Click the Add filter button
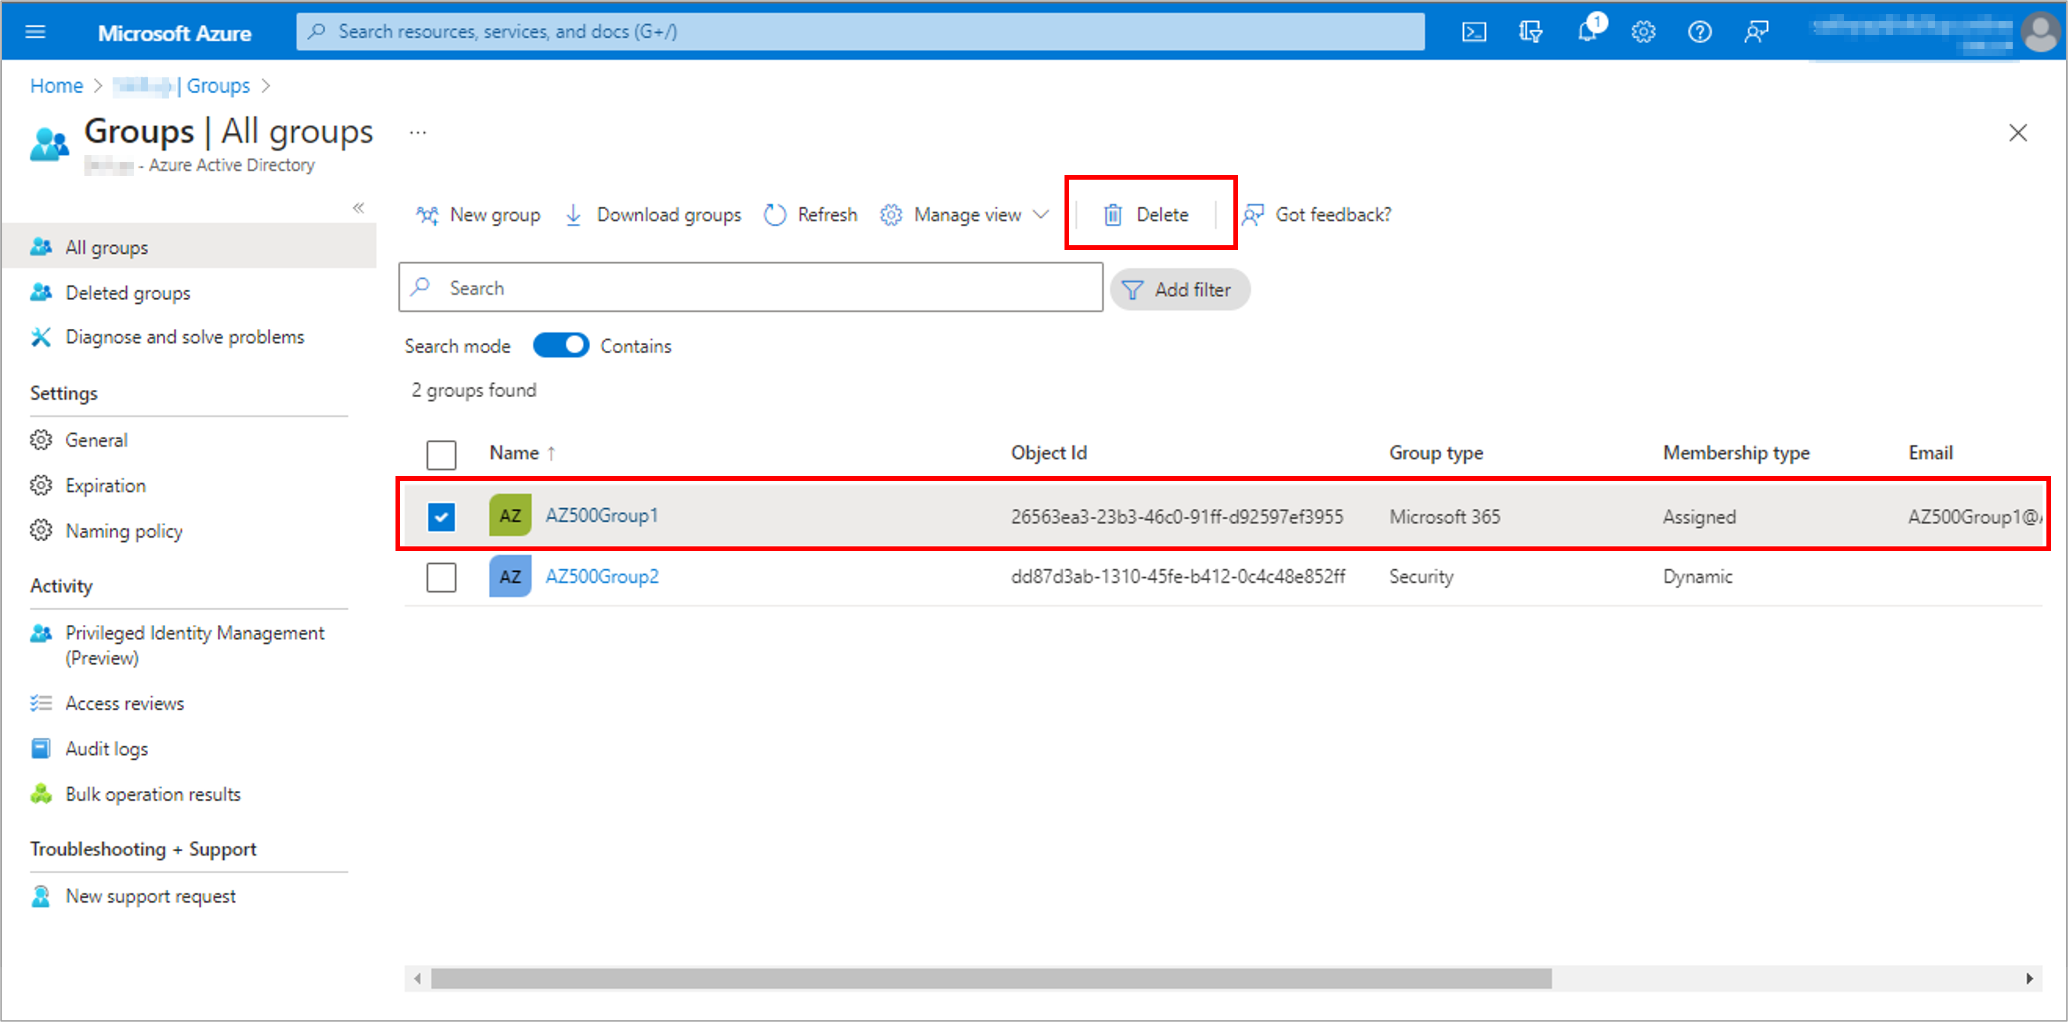2068x1022 pixels. coord(1179,290)
